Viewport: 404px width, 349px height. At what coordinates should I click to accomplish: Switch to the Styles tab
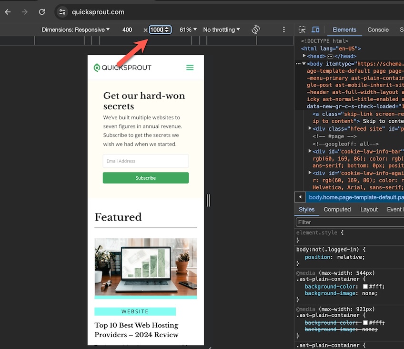307,210
